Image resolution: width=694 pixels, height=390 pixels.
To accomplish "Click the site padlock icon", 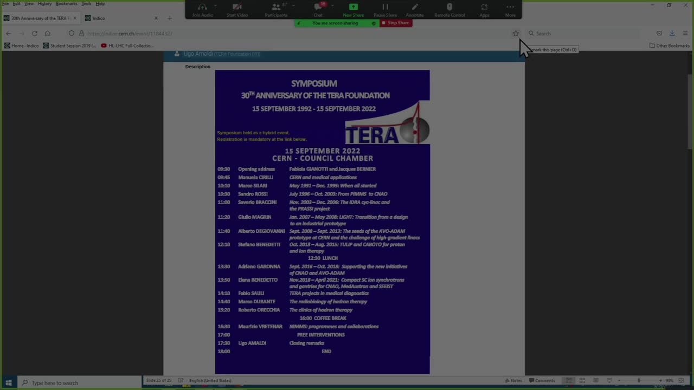I will pos(82,34).
